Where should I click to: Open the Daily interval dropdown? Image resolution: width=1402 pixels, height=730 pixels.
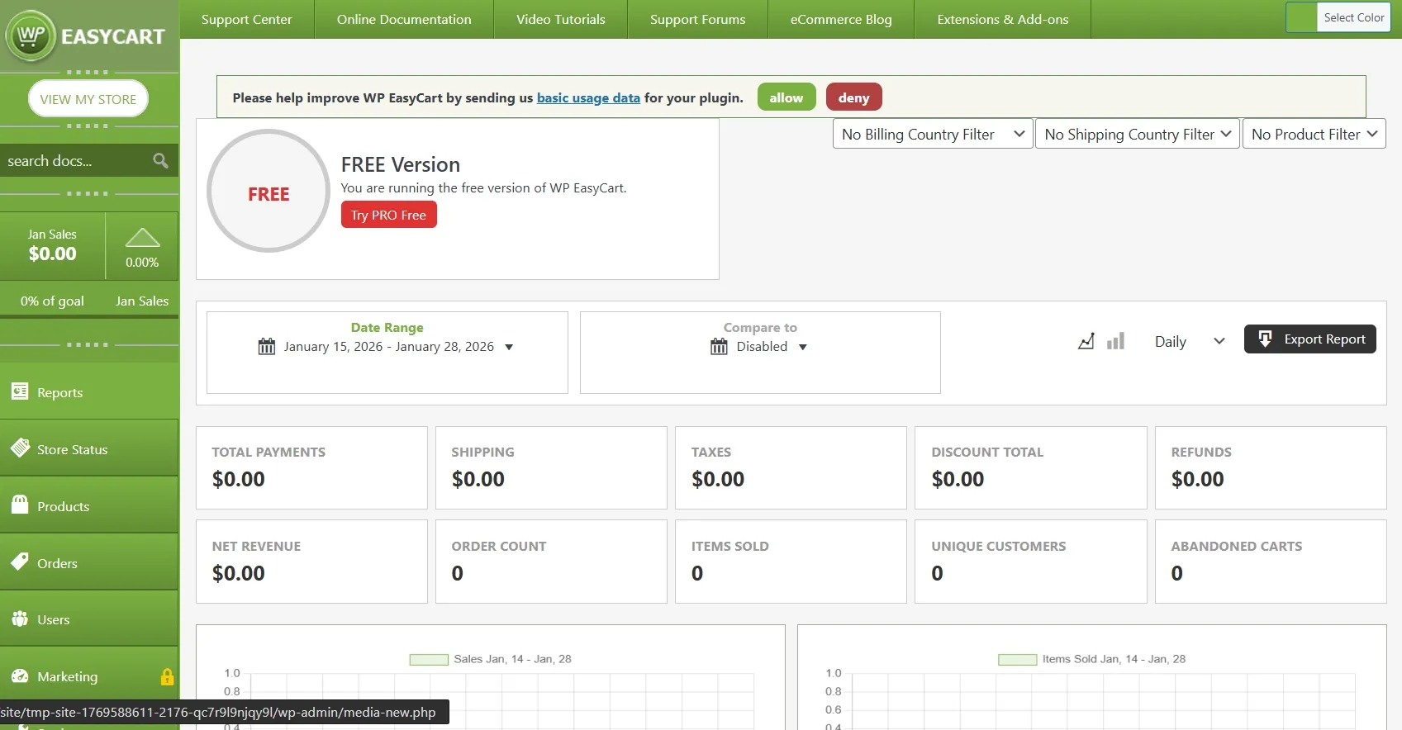1190,341
